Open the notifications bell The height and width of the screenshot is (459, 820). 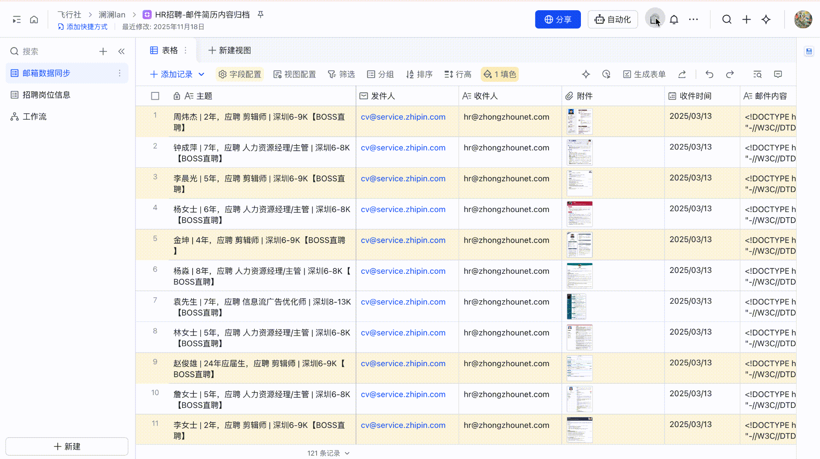pyautogui.click(x=674, y=20)
